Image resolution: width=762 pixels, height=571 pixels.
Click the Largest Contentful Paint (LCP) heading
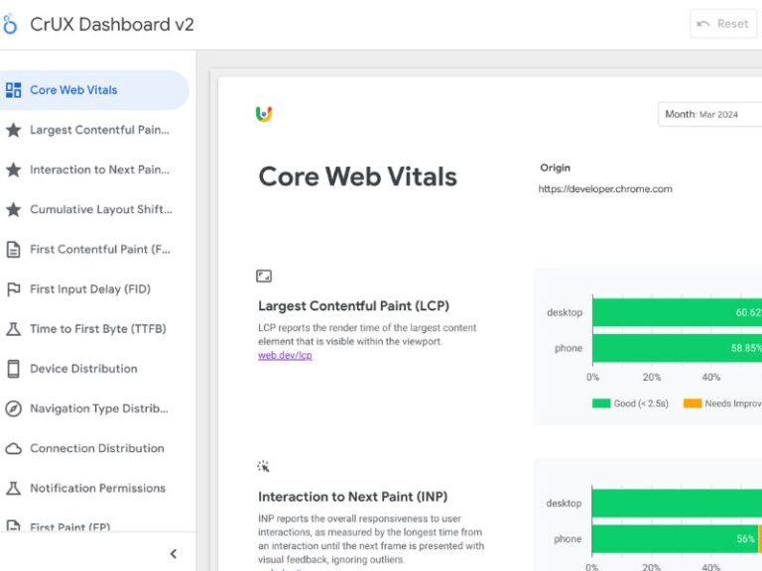[354, 306]
